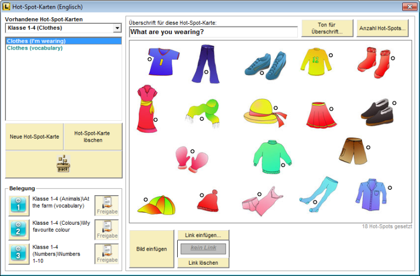Screen dimensions: 420x276
Task: Click slot 3 Belegung icon
Action: [x=18, y=254]
